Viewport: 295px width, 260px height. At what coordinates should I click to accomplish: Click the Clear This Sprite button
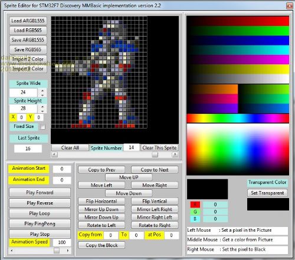[x=159, y=148]
